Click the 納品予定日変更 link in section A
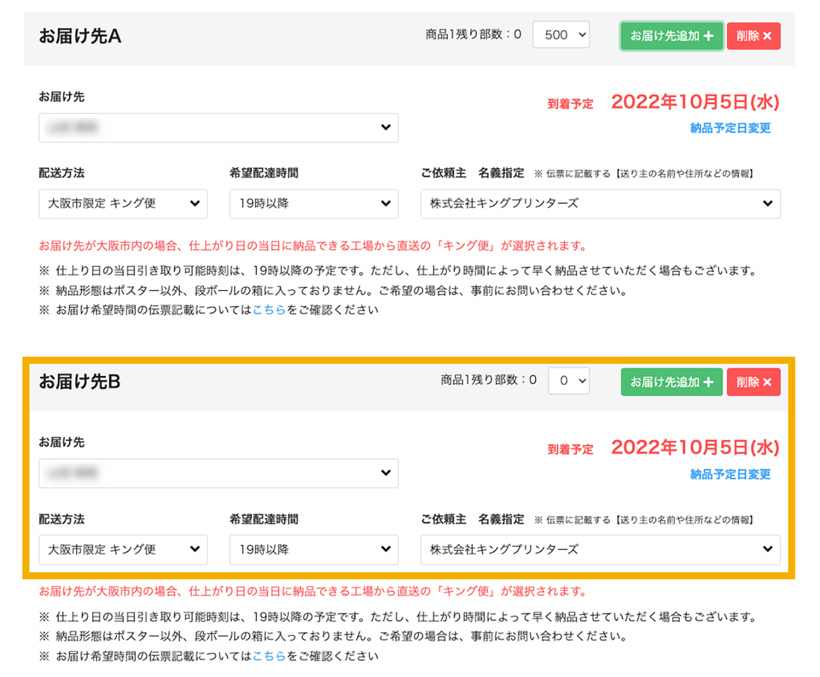Image resolution: width=820 pixels, height=677 pixels. (x=730, y=128)
